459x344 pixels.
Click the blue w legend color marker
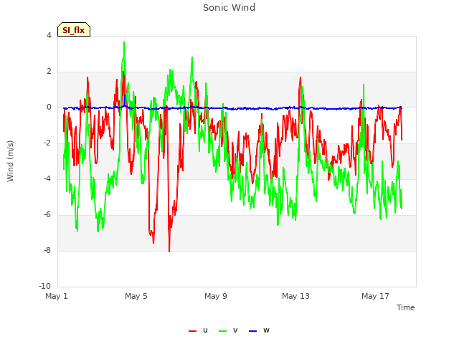tap(252, 331)
